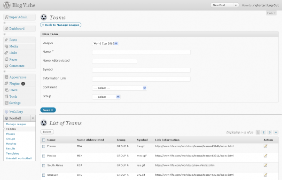This screenshot has height=180, width=282.
Task: Click the Posts pin icon
Action: point(7,40)
